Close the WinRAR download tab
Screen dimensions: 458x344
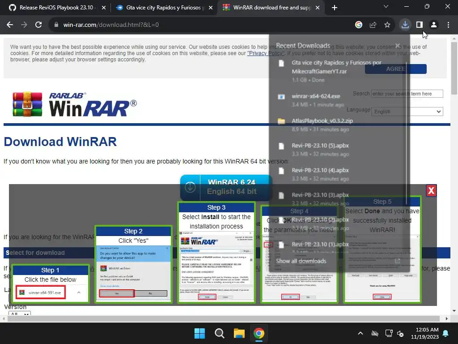click(x=318, y=8)
